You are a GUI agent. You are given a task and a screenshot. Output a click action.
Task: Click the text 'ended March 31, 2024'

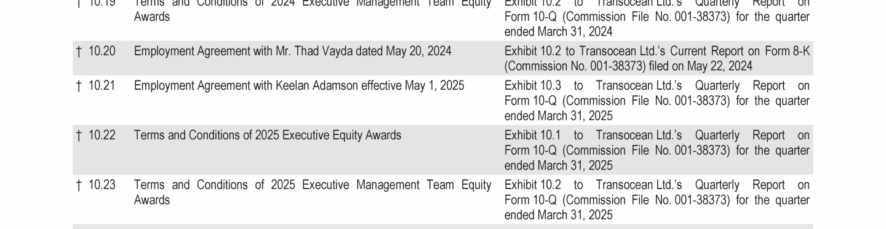559,31
